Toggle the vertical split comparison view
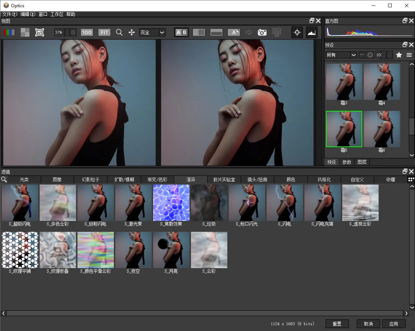 (x=199, y=32)
